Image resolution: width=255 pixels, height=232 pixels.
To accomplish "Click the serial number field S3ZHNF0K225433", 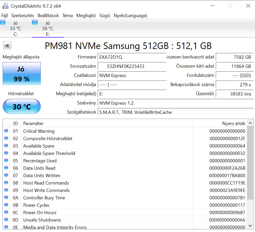I will (x=132, y=66).
